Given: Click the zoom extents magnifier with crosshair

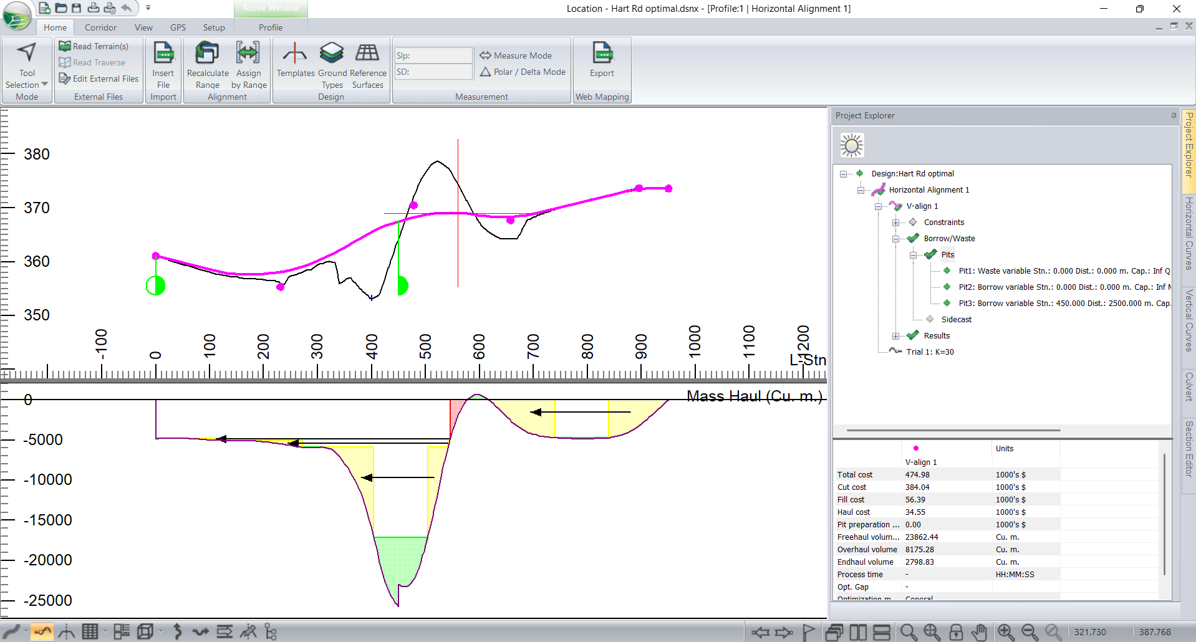Looking at the screenshot, I should [932, 632].
